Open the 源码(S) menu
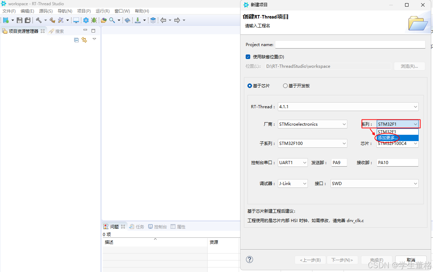433x272 pixels. [x=46, y=11]
